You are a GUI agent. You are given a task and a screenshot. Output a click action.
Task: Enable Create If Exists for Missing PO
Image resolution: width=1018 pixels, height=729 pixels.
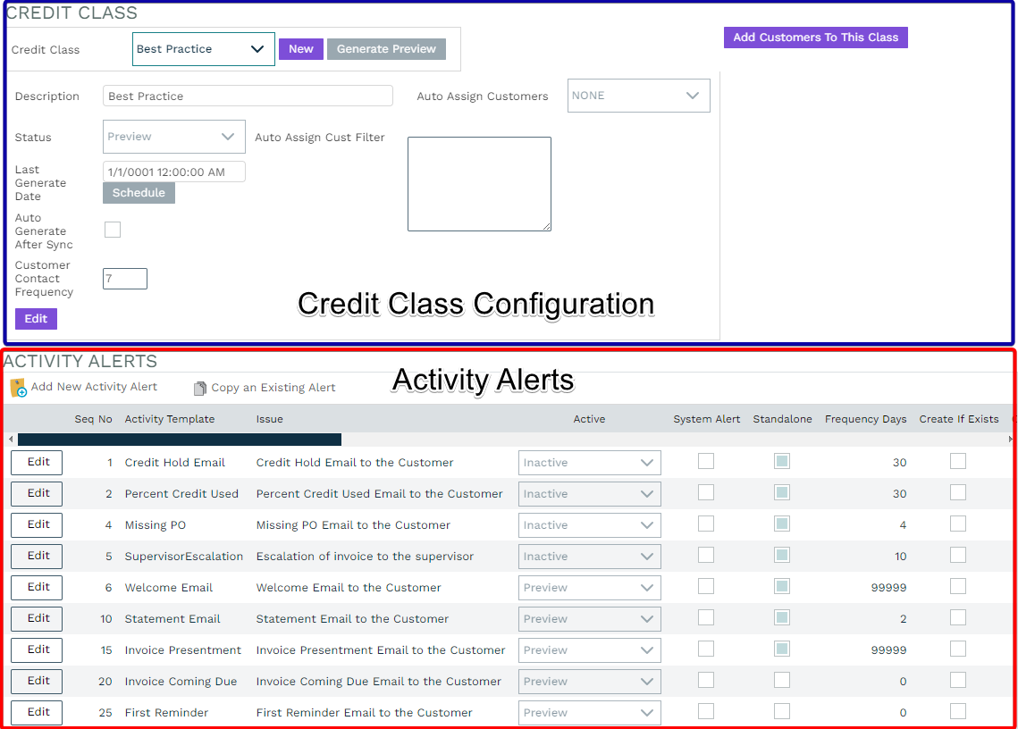click(957, 524)
